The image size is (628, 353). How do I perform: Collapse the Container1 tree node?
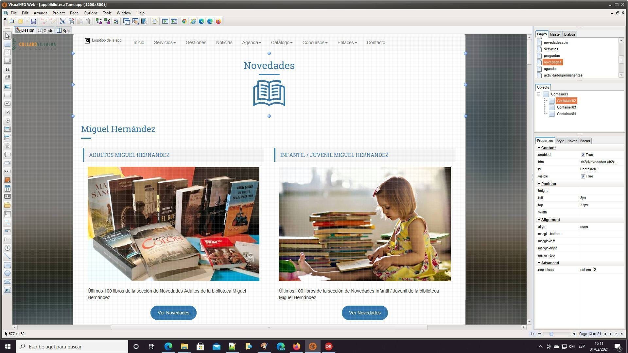(x=539, y=94)
